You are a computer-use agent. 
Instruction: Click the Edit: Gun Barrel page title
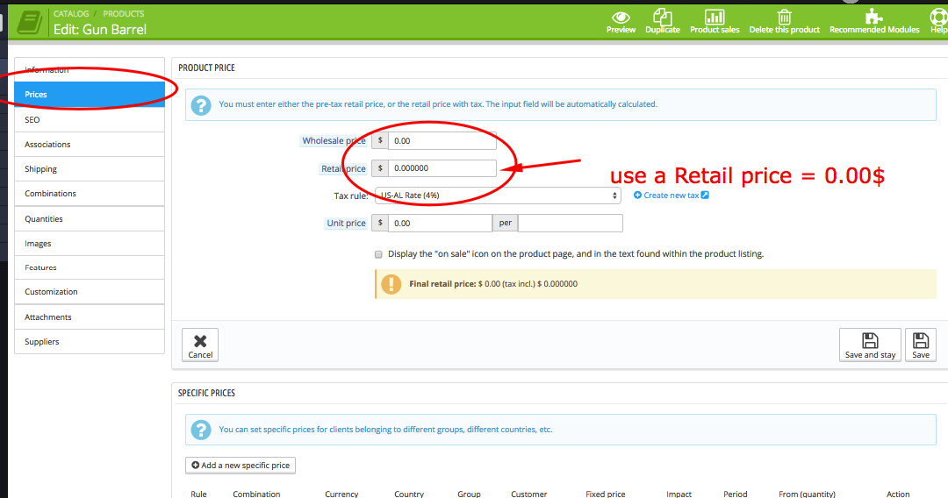point(100,29)
